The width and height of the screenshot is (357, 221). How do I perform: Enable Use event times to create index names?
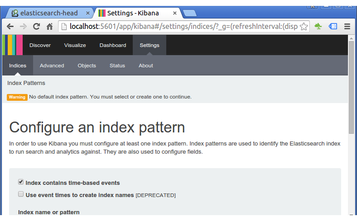click(21, 194)
